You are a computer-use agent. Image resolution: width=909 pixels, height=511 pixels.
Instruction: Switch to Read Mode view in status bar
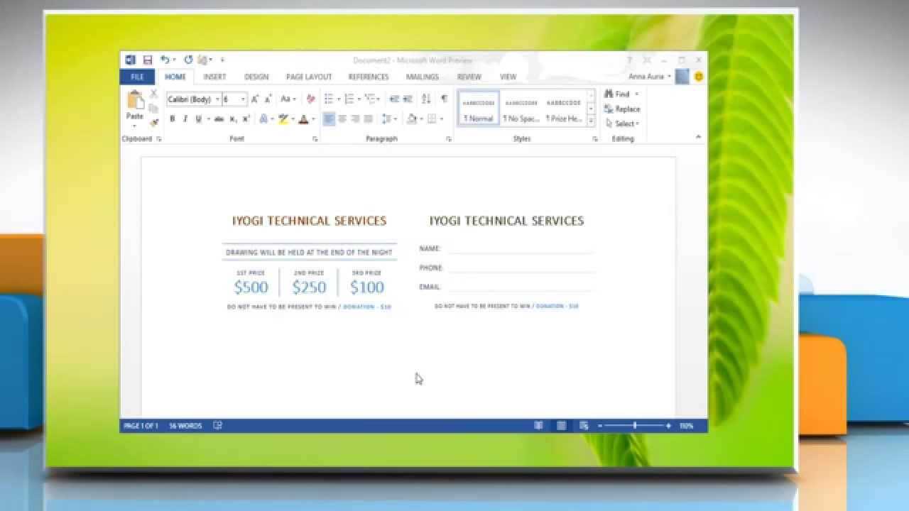tap(538, 426)
